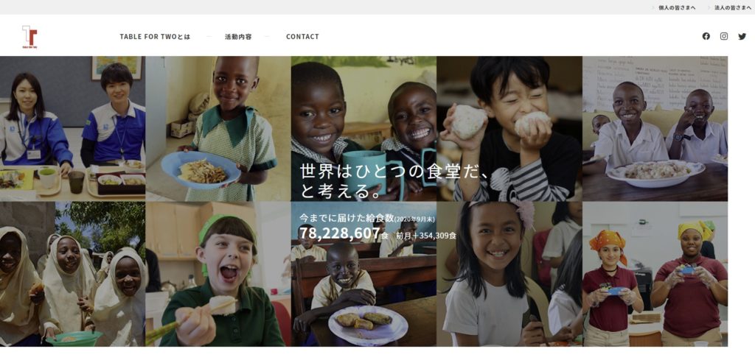Click the TABLE FOR TWO logo
755x363 pixels.
(29, 37)
